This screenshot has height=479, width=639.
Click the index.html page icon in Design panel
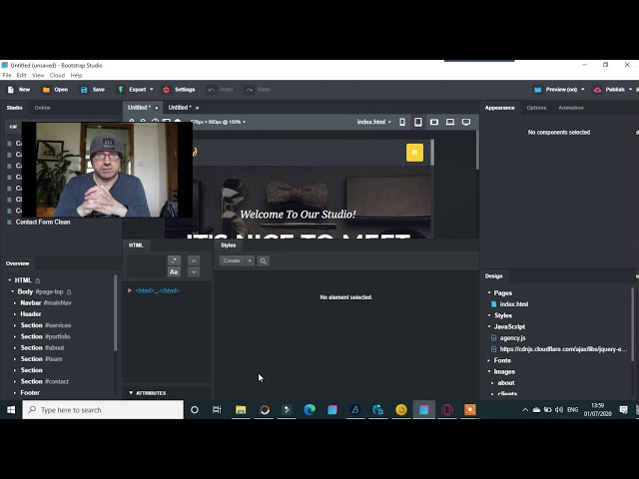pyautogui.click(x=494, y=304)
